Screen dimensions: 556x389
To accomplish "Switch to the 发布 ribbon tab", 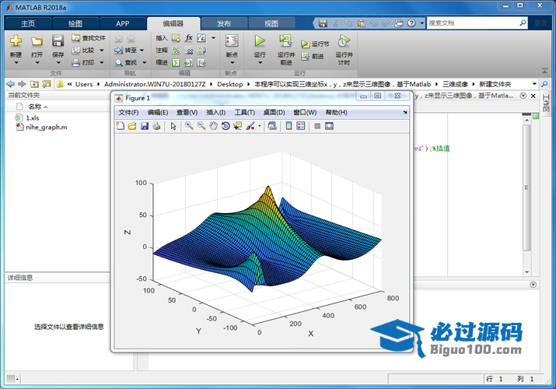I will 224,23.
